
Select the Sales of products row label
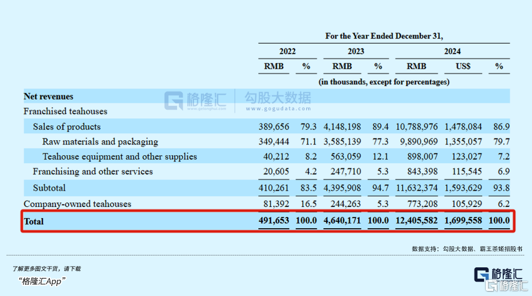[x=67, y=127]
